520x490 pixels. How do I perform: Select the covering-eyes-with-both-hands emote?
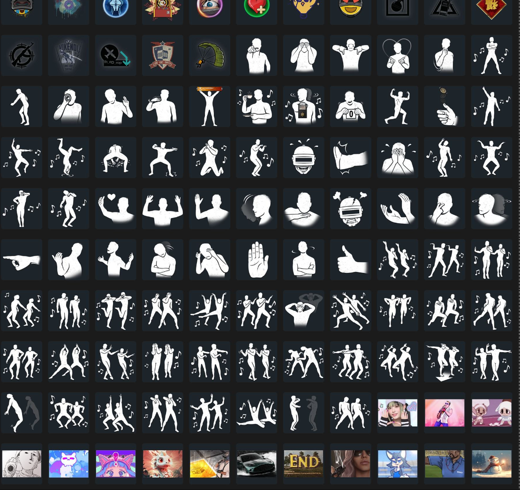pyautogui.click(x=304, y=55)
